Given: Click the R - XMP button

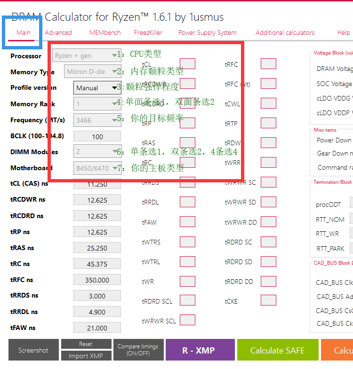Looking at the screenshot, I should pos(200,350).
